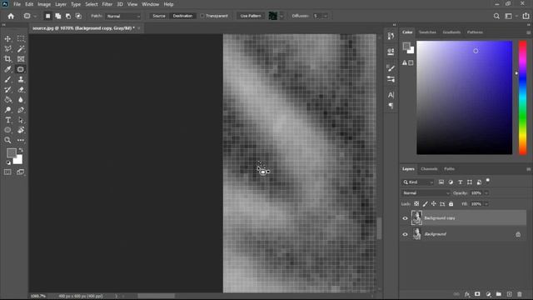Select the Ellipse shape tool
This screenshot has height=300, width=533.
[x=7, y=130]
